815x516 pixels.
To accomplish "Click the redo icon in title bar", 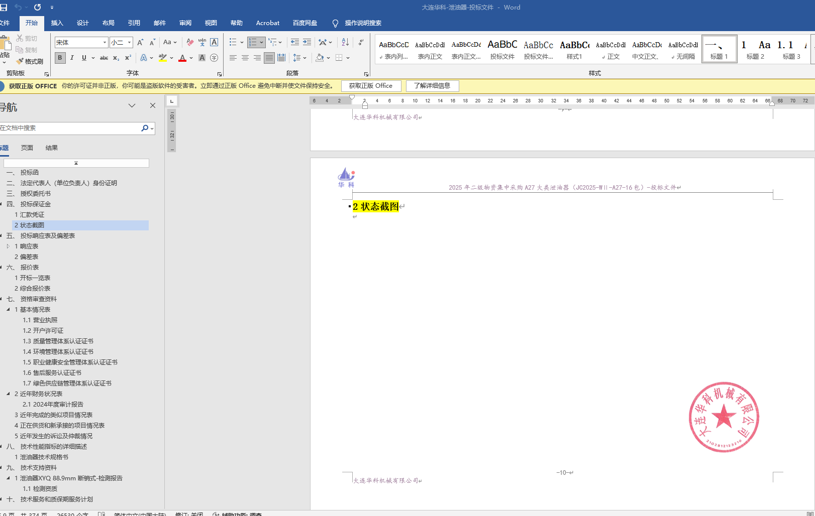I will pos(37,7).
